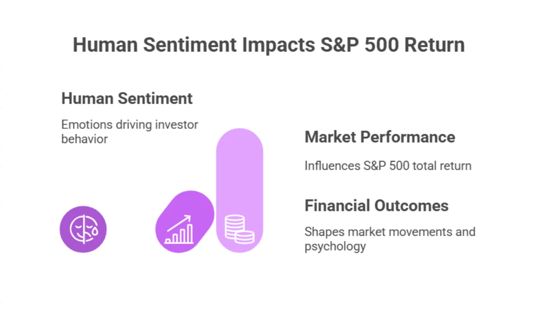Click the rising bar chart icon
Screen dimensions: 534x316
pyautogui.click(x=179, y=231)
